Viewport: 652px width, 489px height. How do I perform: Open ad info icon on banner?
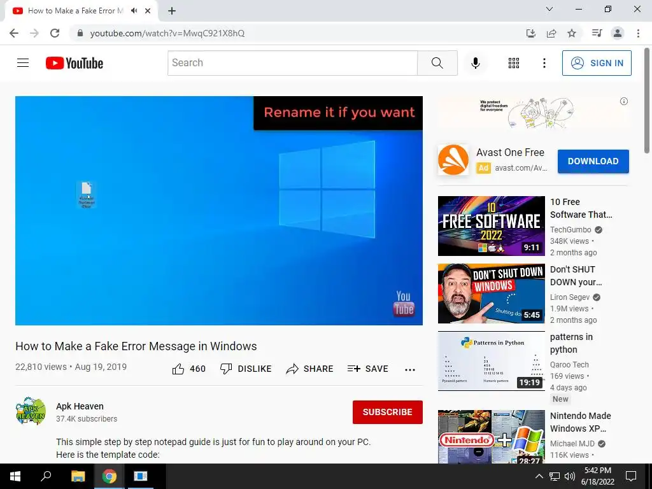click(x=624, y=101)
